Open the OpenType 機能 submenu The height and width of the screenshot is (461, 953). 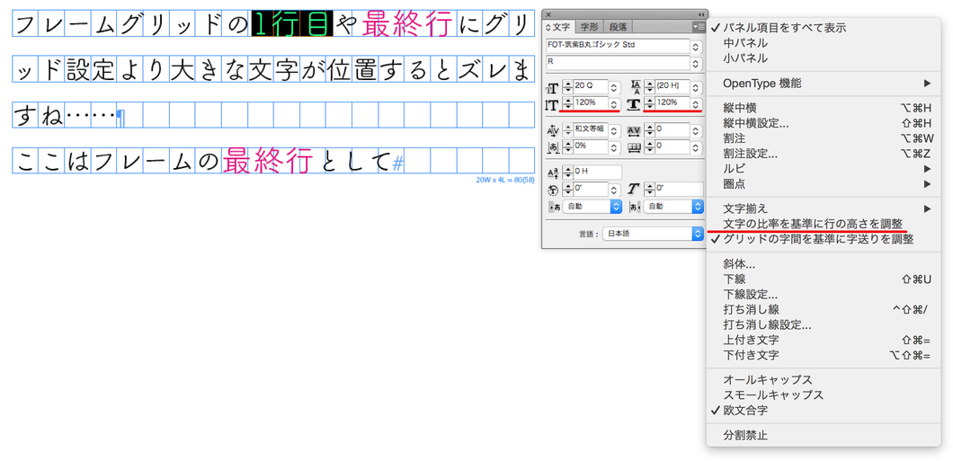(823, 84)
